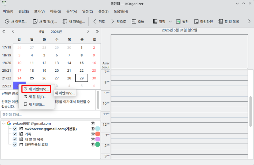Open the timeline view (타임라인)
254x165 pixels.
(x=203, y=22)
